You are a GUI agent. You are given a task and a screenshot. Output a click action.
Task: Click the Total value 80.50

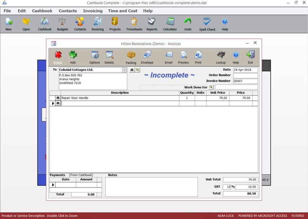(x=241, y=194)
